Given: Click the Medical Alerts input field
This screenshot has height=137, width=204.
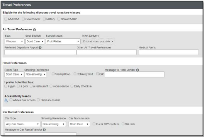Looking at the screenshot, I should tap(168, 52).
